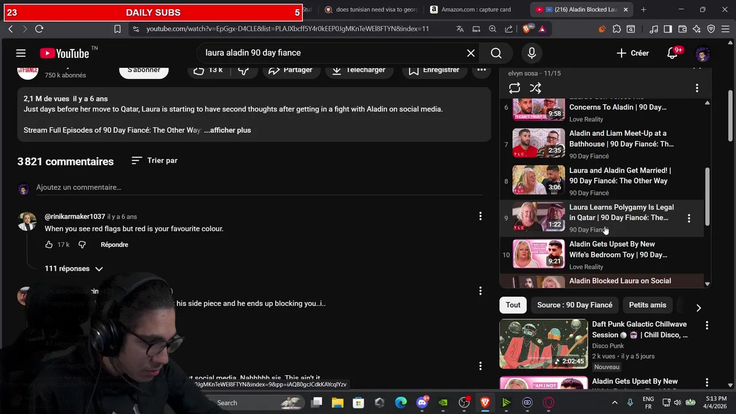
Task: Toggle the browser sidebar panel
Action: [x=668, y=29]
